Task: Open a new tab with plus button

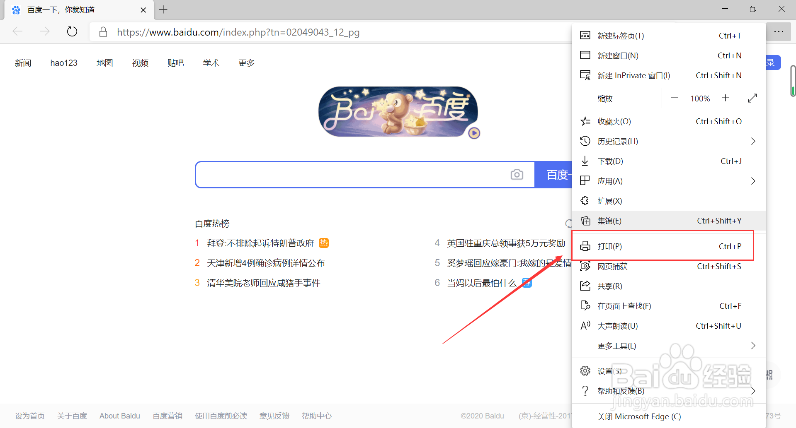Action: point(163,9)
